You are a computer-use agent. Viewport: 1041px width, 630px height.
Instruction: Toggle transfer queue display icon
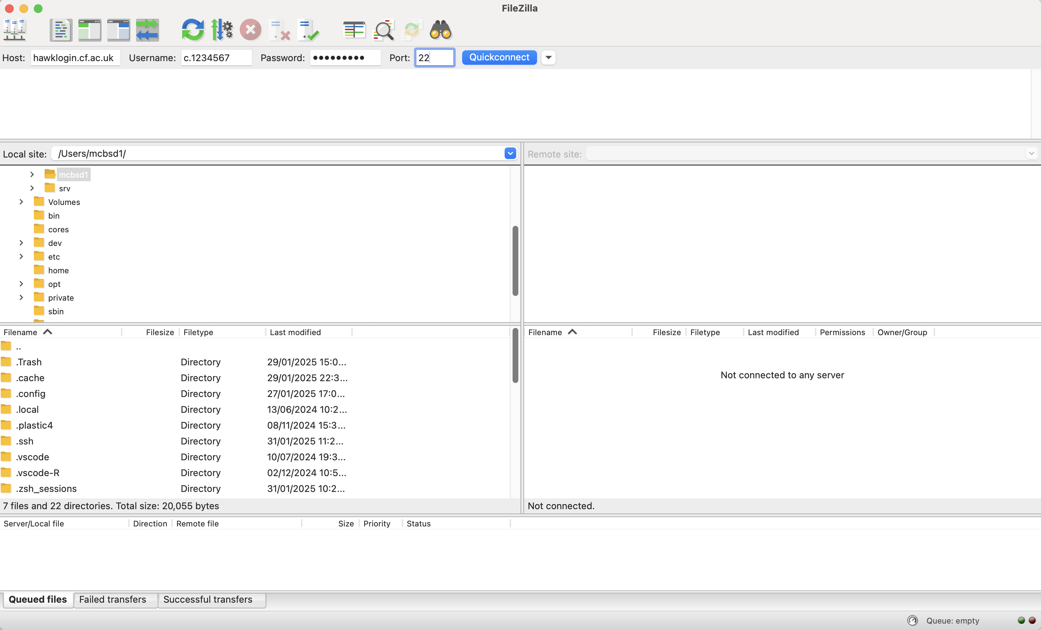click(147, 30)
